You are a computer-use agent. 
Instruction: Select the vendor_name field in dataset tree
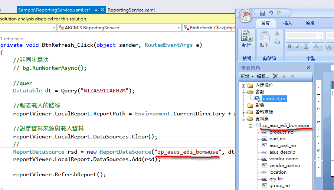click(284, 159)
